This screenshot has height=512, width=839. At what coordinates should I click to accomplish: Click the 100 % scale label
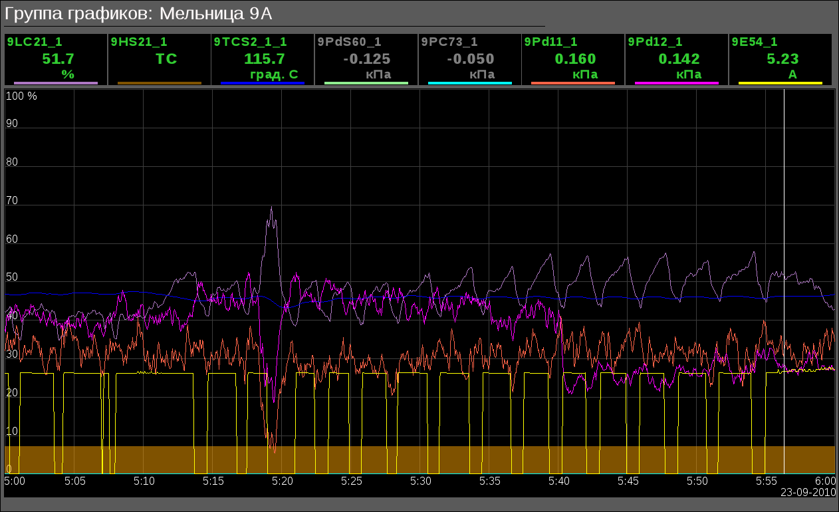[x=21, y=96]
